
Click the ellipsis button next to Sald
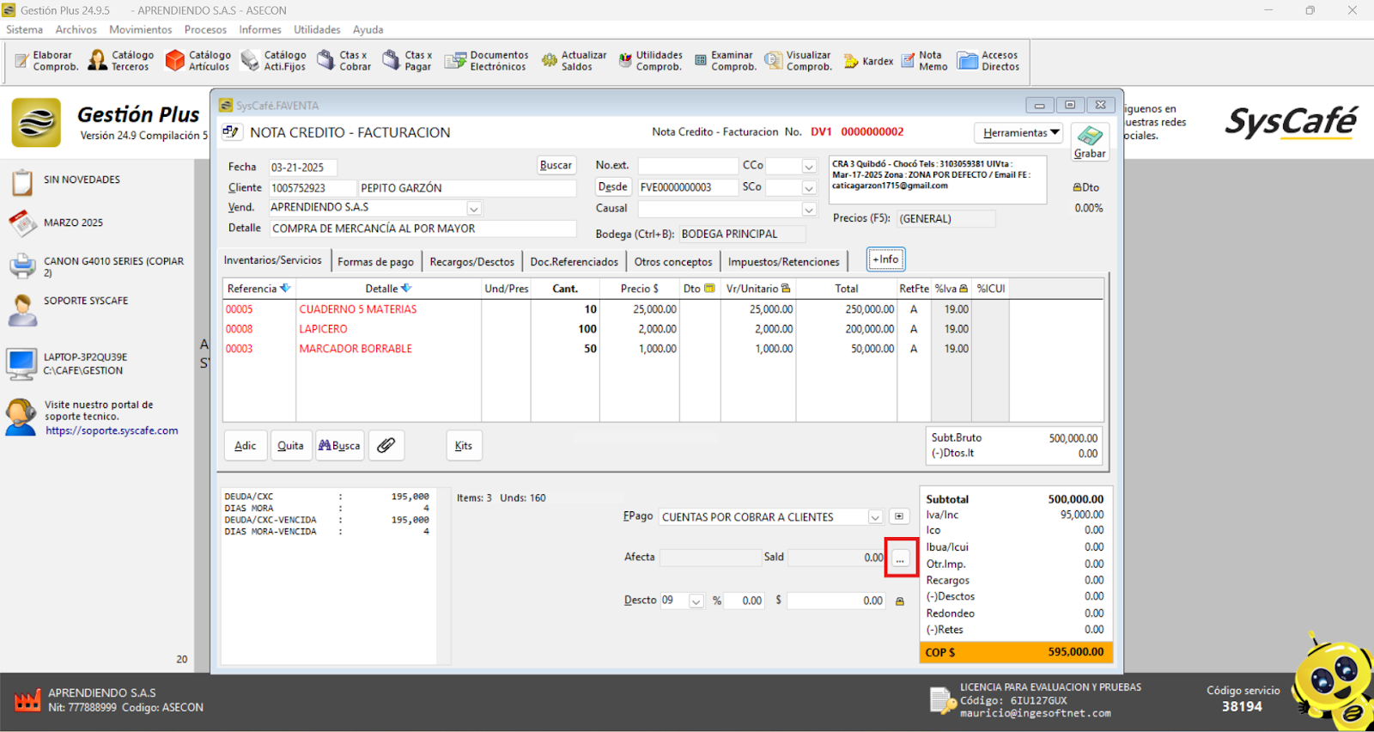point(900,558)
